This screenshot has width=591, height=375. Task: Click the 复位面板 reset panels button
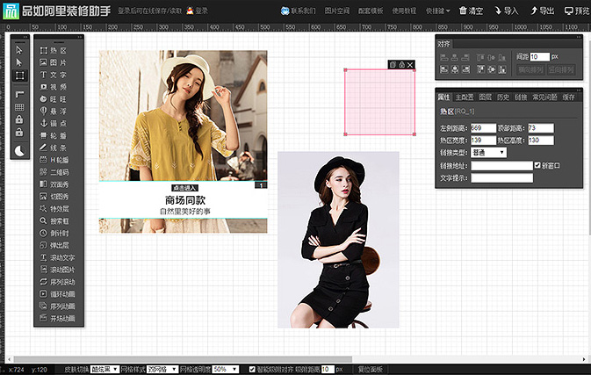pyautogui.click(x=371, y=370)
